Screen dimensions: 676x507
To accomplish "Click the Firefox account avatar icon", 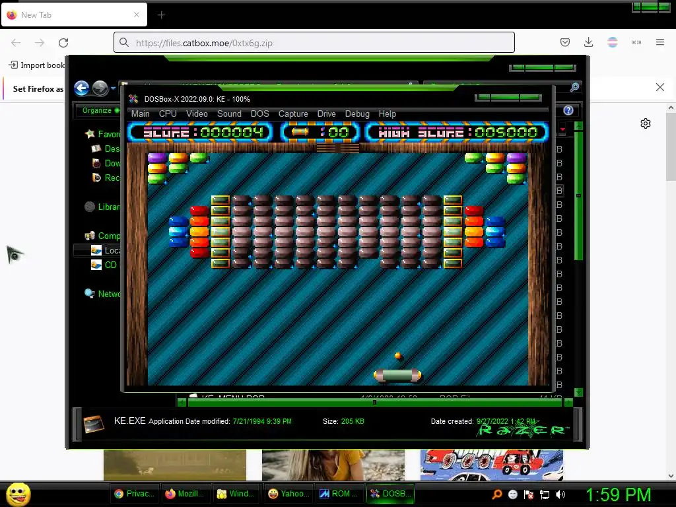I will point(612,42).
